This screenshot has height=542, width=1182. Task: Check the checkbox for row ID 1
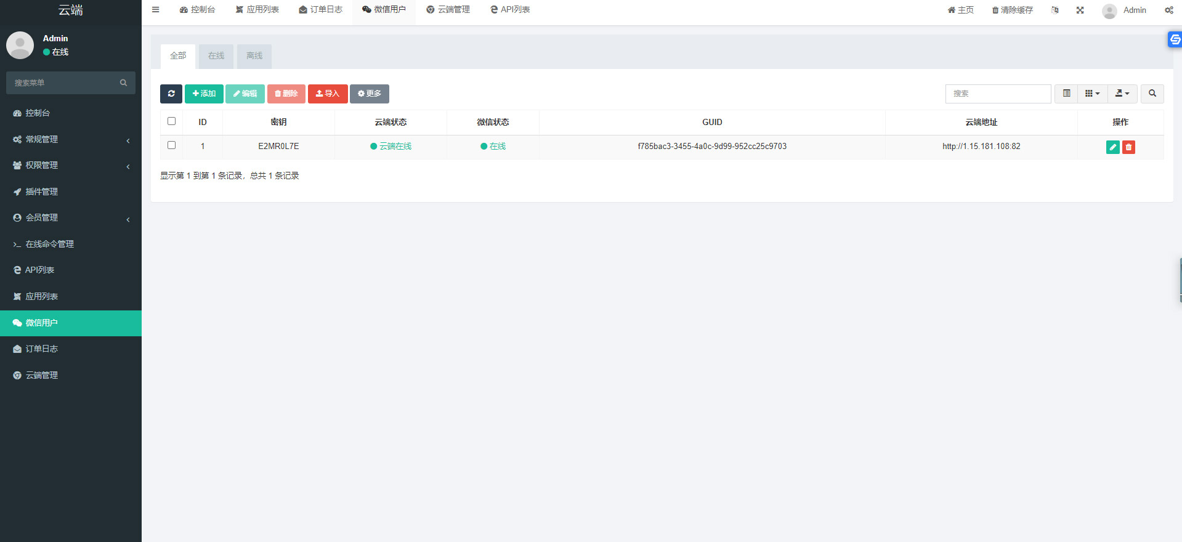coord(172,145)
